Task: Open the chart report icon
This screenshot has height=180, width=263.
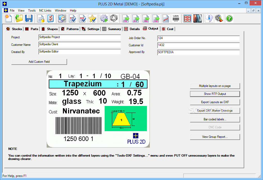Action: pyautogui.click(x=166, y=19)
